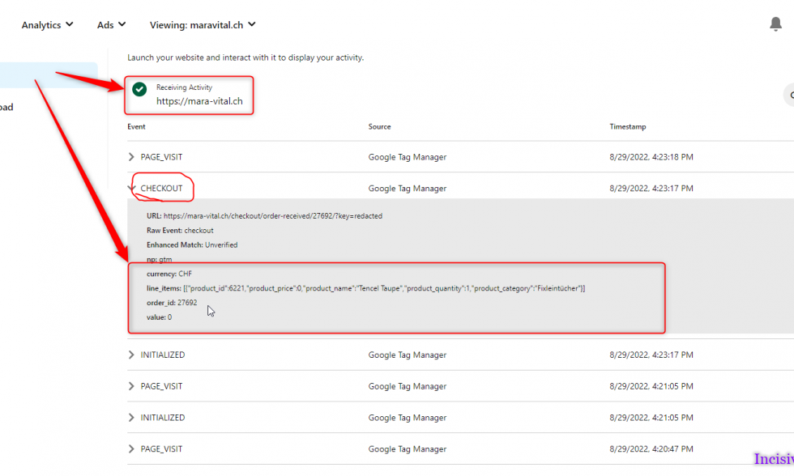
Task: Click the green Receiving Activity checkmark icon
Action: point(139,89)
